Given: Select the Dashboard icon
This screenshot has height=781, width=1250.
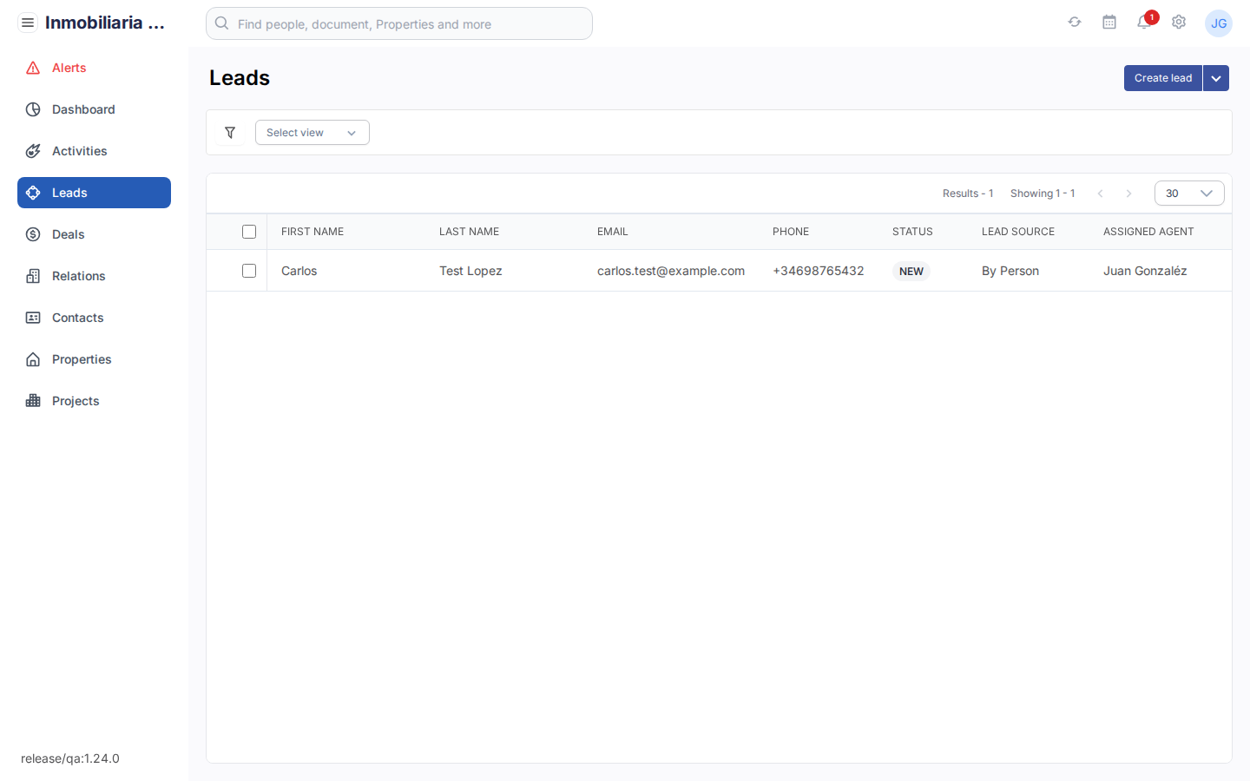Looking at the screenshot, I should point(32,109).
